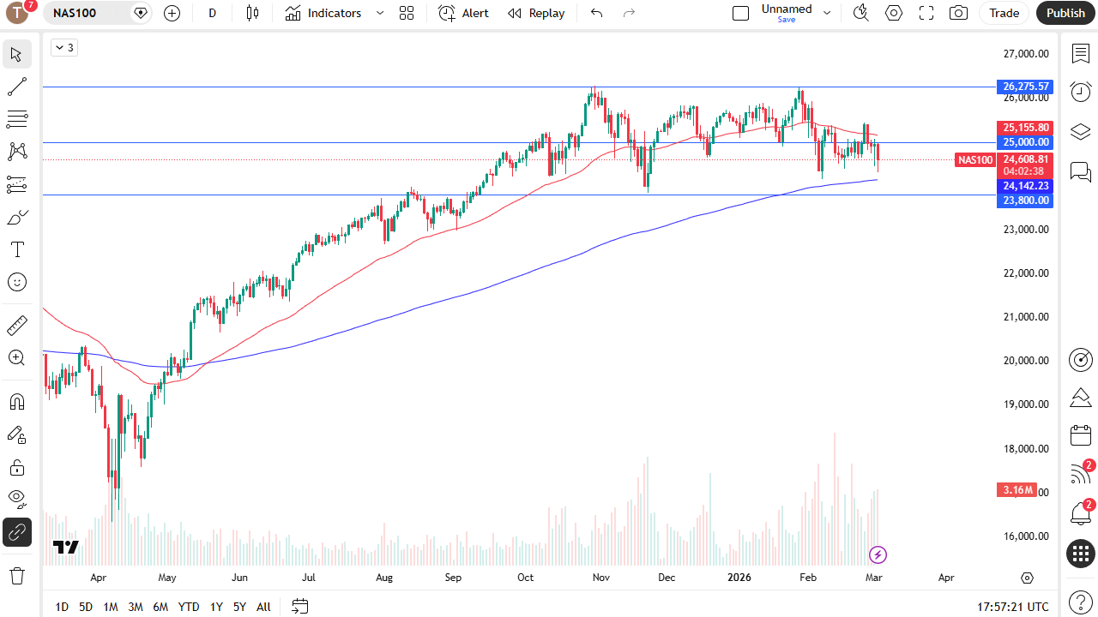This screenshot has height=617, width=1098.
Task: Remove all drawings with trash icon
Action: click(17, 575)
